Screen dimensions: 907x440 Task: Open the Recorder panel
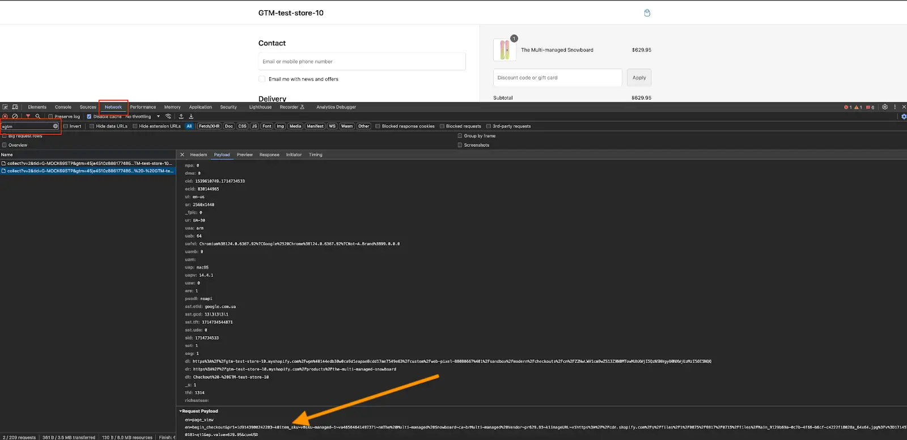coord(292,107)
